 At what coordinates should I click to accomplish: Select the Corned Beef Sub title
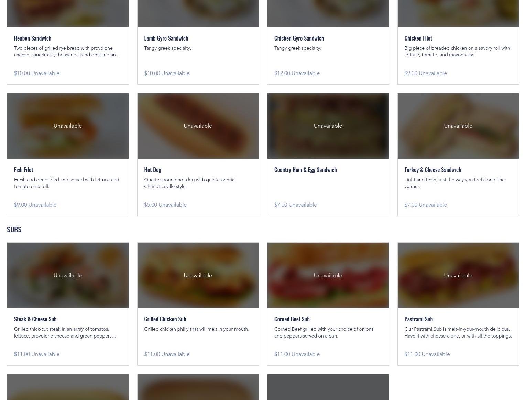(x=292, y=319)
